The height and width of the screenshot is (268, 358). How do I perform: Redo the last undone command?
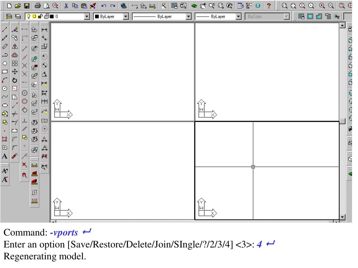(x=113, y=6)
